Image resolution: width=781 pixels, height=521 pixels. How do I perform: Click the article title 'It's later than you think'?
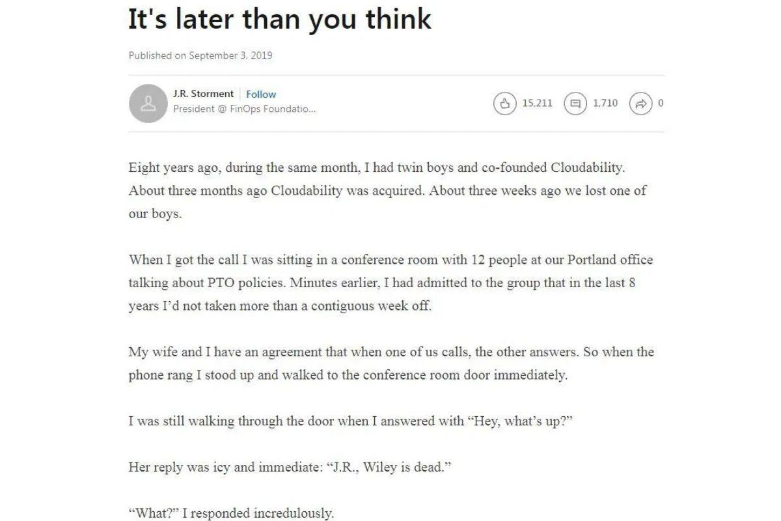[x=280, y=20]
